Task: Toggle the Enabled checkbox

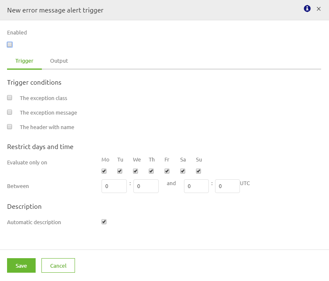Action: pos(10,44)
